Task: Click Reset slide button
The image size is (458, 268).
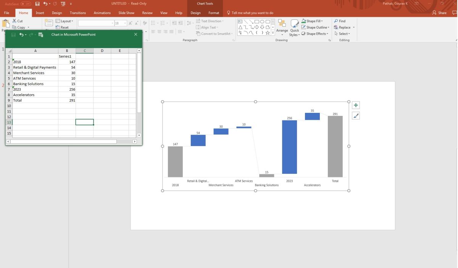Action: [x=62, y=27]
